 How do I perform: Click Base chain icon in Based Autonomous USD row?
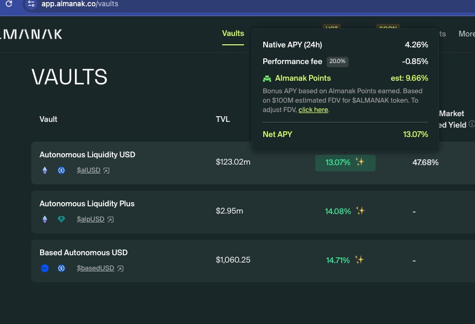(x=45, y=268)
